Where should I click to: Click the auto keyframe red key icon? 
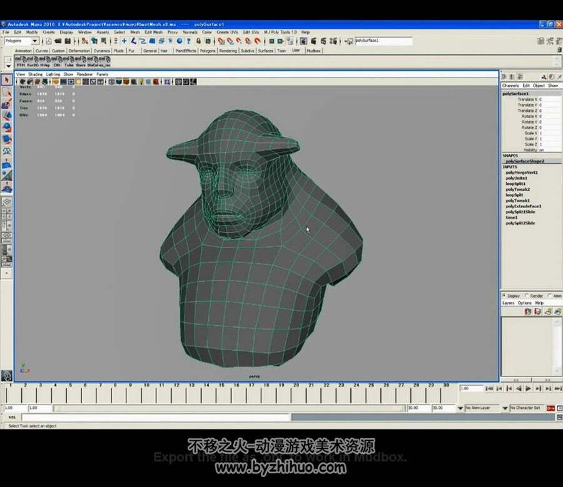pyautogui.click(x=550, y=408)
